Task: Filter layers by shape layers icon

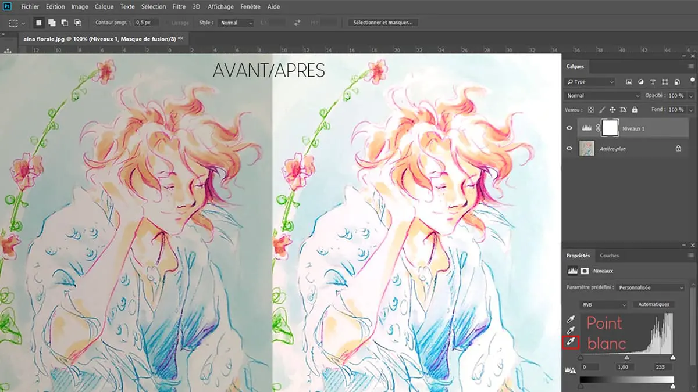Action: [x=664, y=82]
